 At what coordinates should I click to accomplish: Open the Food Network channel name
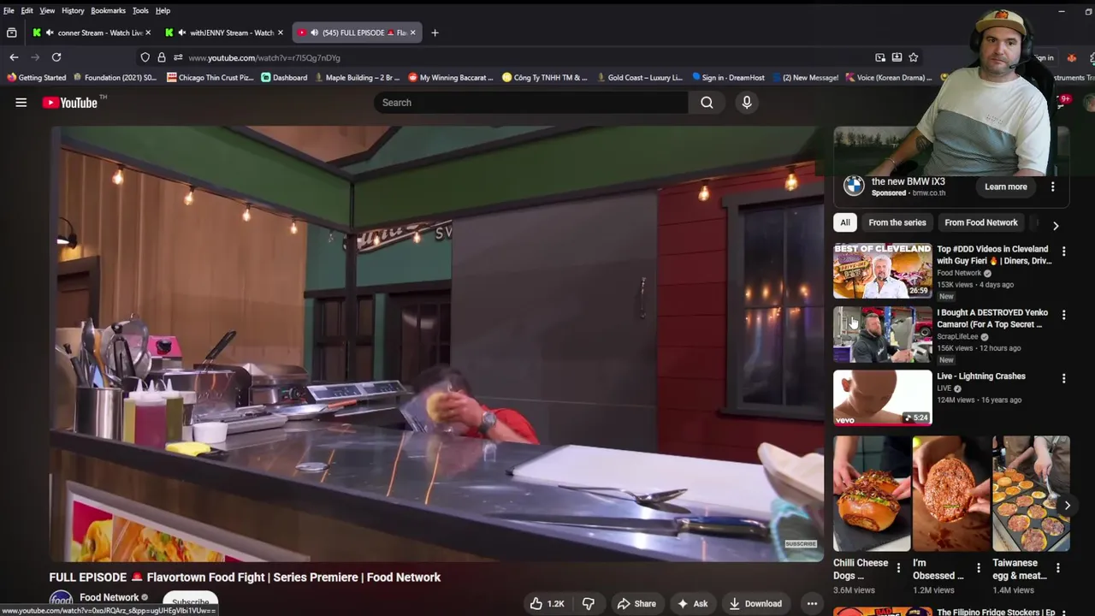109,597
